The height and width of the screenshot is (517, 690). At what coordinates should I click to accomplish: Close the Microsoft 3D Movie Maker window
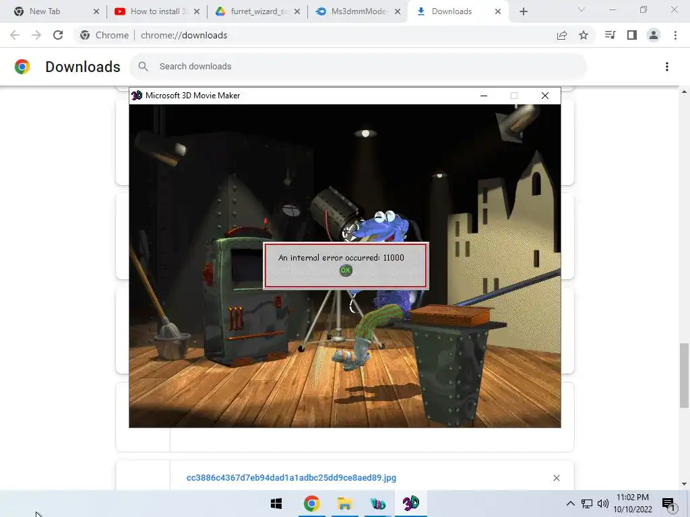[x=544, y=96]
